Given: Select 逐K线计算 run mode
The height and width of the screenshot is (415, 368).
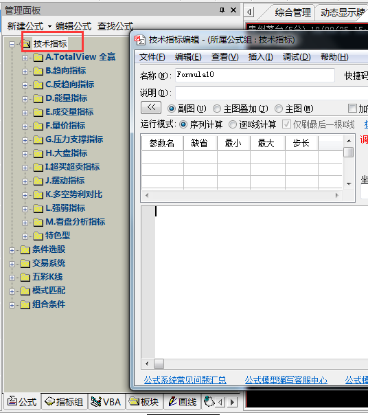Looking at the screenshot, I should (233, 124).
